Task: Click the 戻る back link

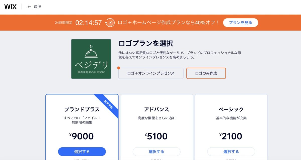Action: coord(38,7)
